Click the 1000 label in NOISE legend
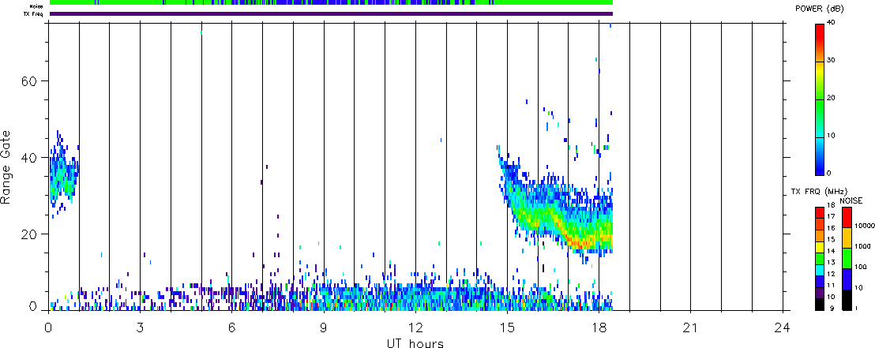Image resolution: width=875 pixels, height=348 pixels. point(862,246)
